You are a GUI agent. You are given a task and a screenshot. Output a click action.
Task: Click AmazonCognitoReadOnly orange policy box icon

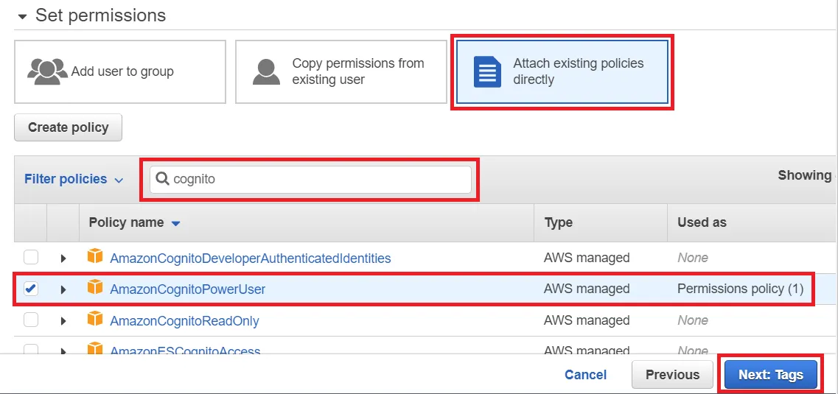click(94, 320)
